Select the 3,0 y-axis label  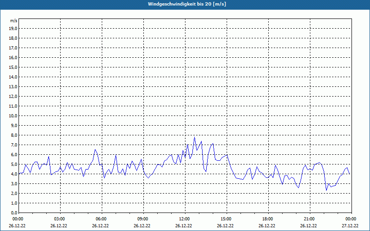[x=14, y=183]
